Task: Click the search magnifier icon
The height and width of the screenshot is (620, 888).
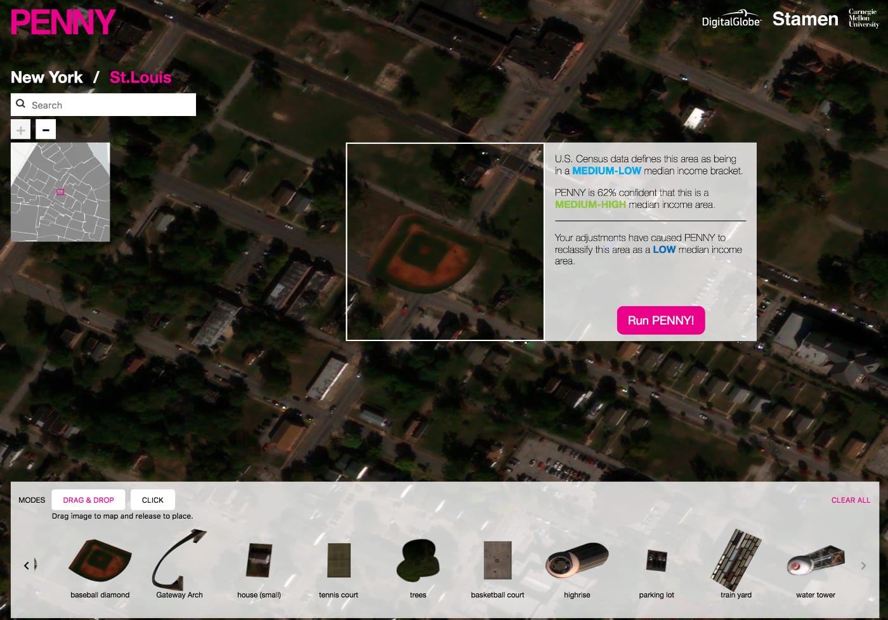Action: pyautogui.click(x=20, y=103)
